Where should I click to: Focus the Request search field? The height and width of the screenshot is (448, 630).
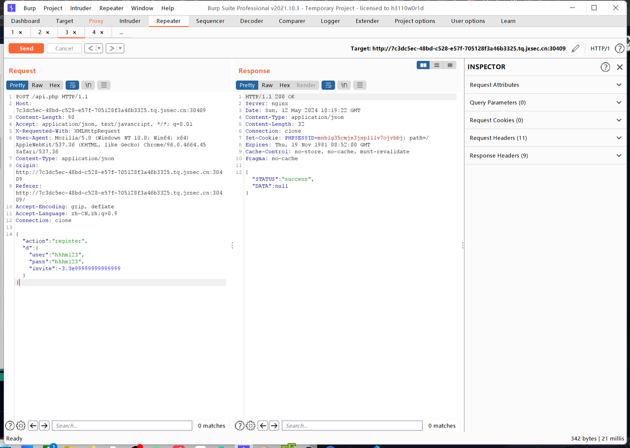pyautogui.click(x=122, y=425)
